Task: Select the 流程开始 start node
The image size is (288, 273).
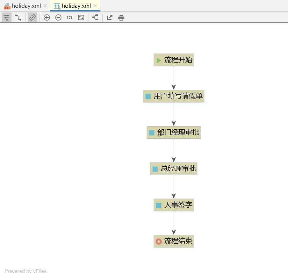Action: (x=174, y=60)
